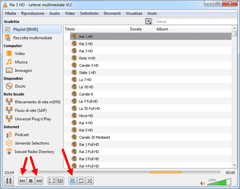Open the Audio menu
Screen dimensions: 240x189
pos(55,13)
